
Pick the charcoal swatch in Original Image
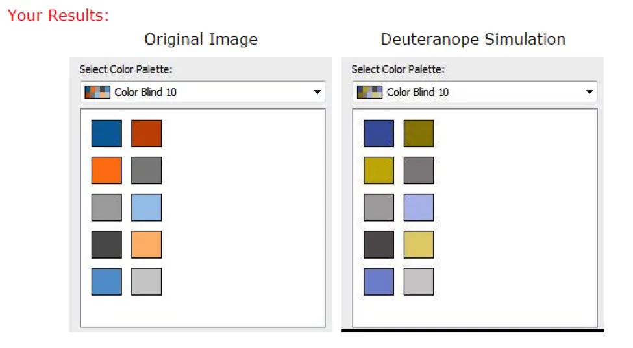(x=106, y=244)
